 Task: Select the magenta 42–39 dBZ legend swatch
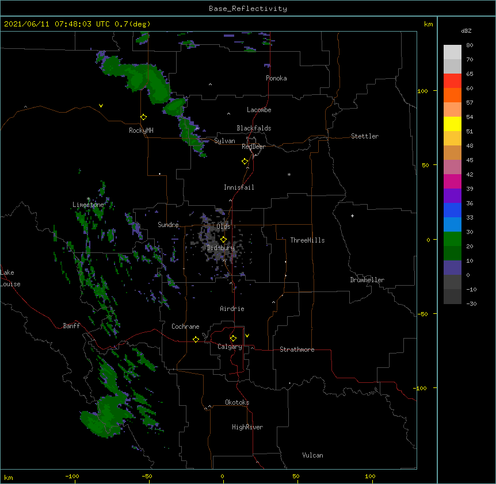tap(452, 181)
